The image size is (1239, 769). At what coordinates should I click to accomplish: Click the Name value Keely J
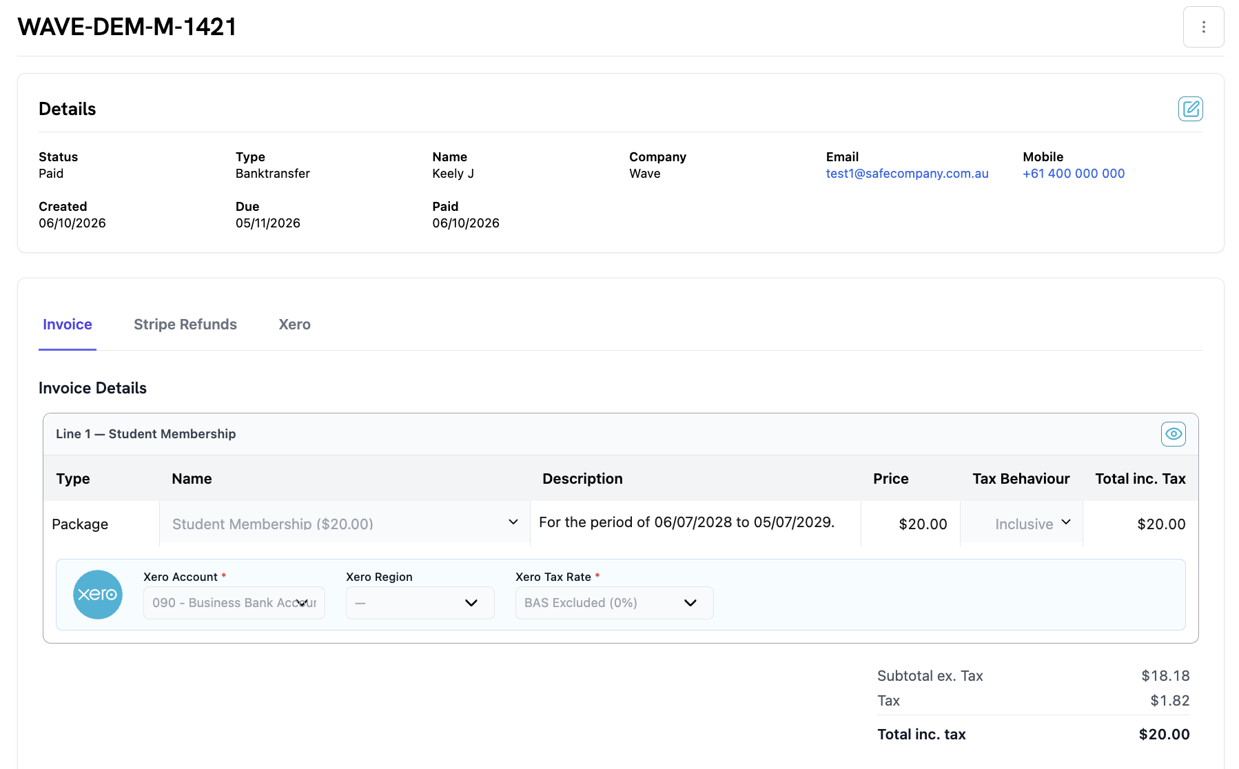453,174
